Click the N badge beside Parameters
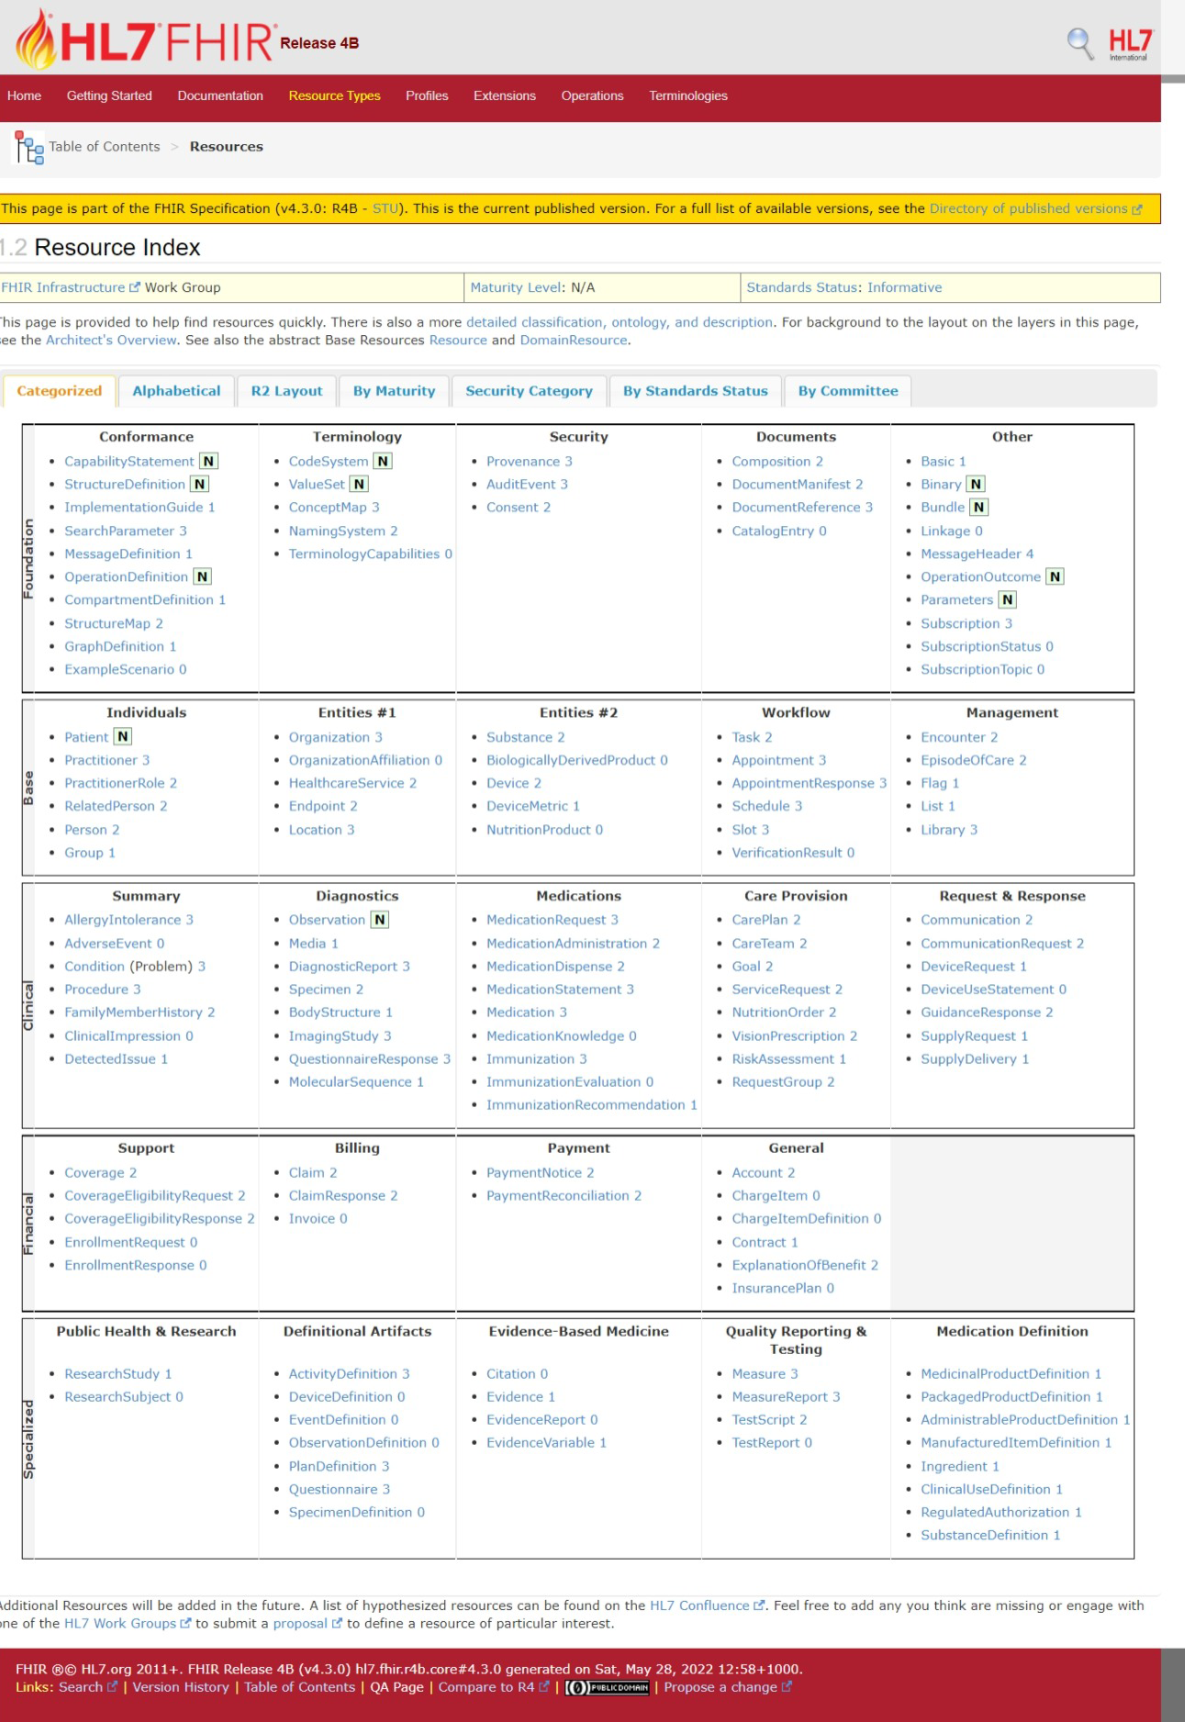This screenshot has width=1185, height=1722. pos(1008,600)
